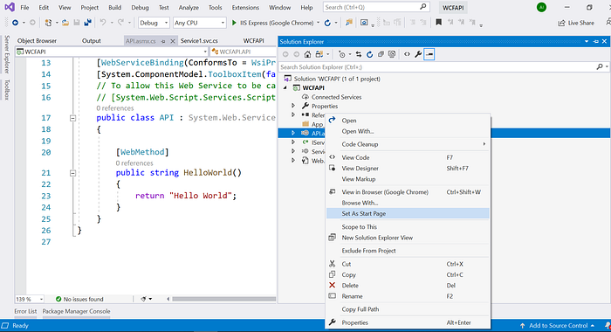The image size is (611, 332).
Task: Click the Properties wrench icon in Solution Explorer toolbar
Action: point(418,54)
